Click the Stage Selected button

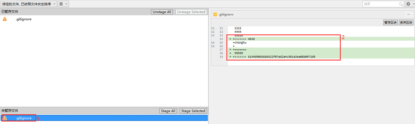coord(193,111)
